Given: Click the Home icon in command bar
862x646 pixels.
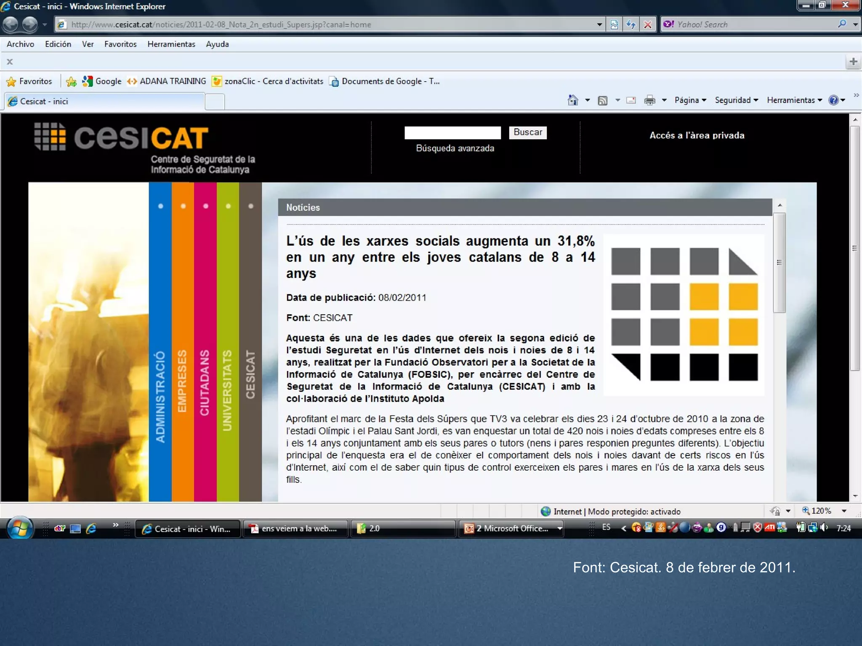Looking at the screenshot, I should [x=572, y=100].
